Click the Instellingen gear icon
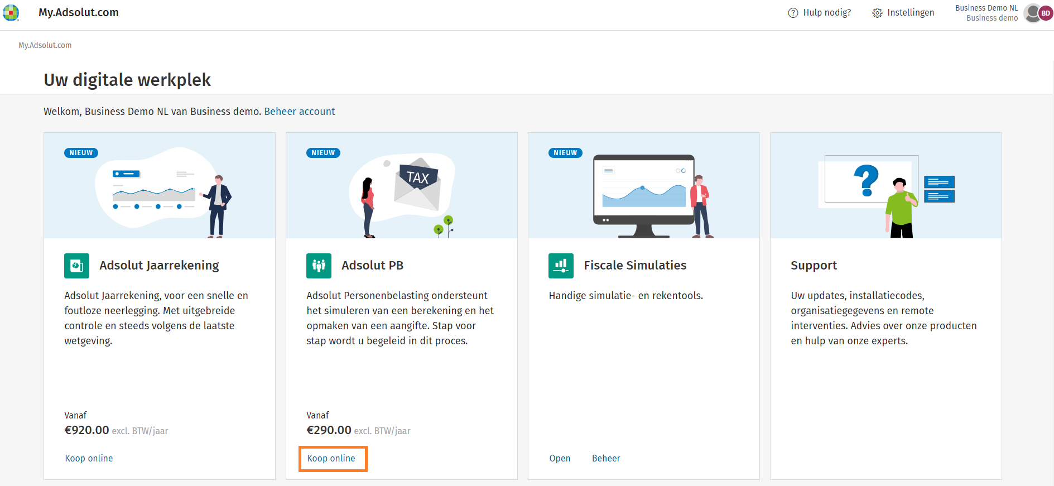The image size is (1054, 486). 878,13
